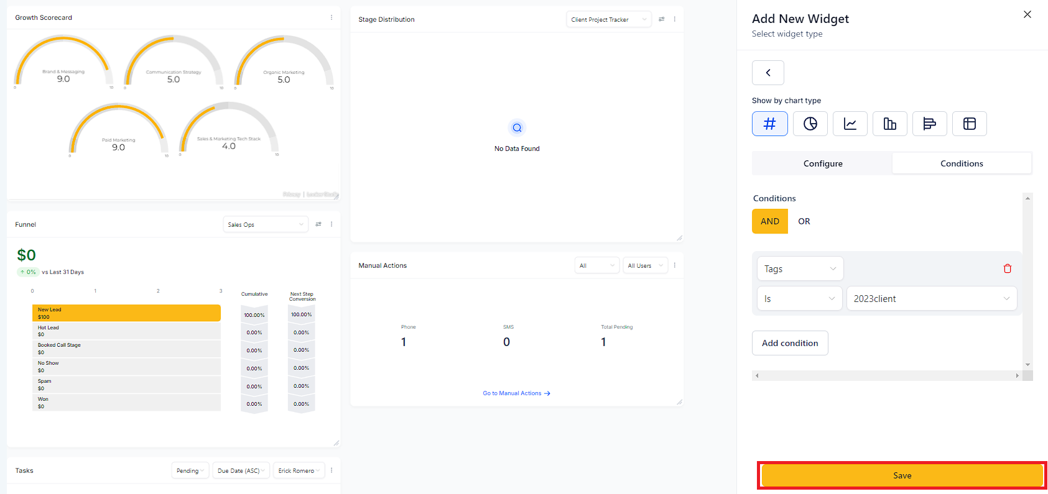Click the Hot Lead funnel row
Screen dimensions: 1048x494
(x=126, y=331)
